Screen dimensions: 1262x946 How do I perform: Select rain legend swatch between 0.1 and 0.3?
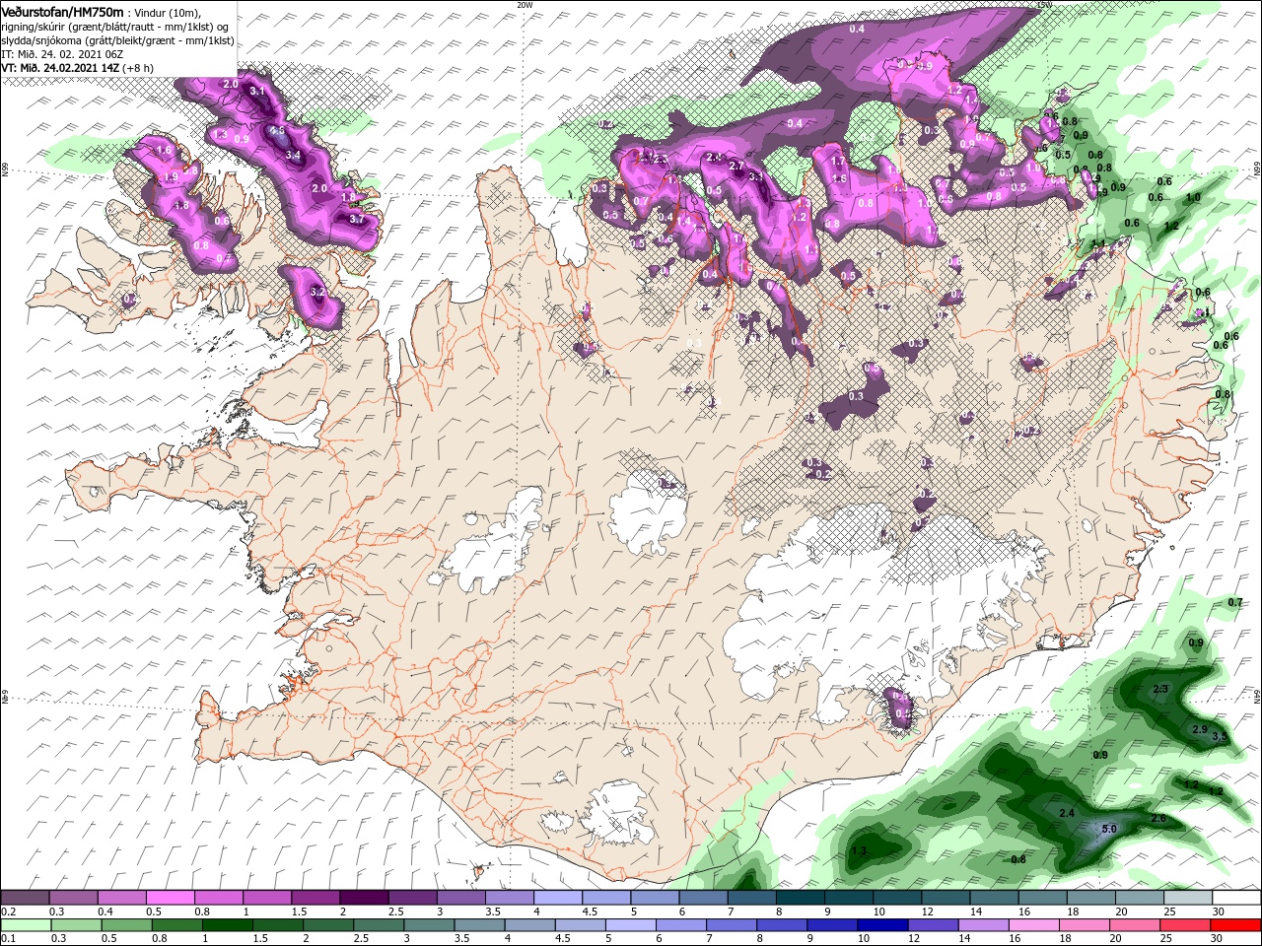click(26, 925)
